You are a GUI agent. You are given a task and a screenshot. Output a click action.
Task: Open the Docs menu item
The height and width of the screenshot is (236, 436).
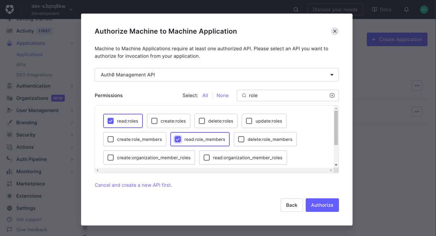pyautogui.click(x=381, y=10)
